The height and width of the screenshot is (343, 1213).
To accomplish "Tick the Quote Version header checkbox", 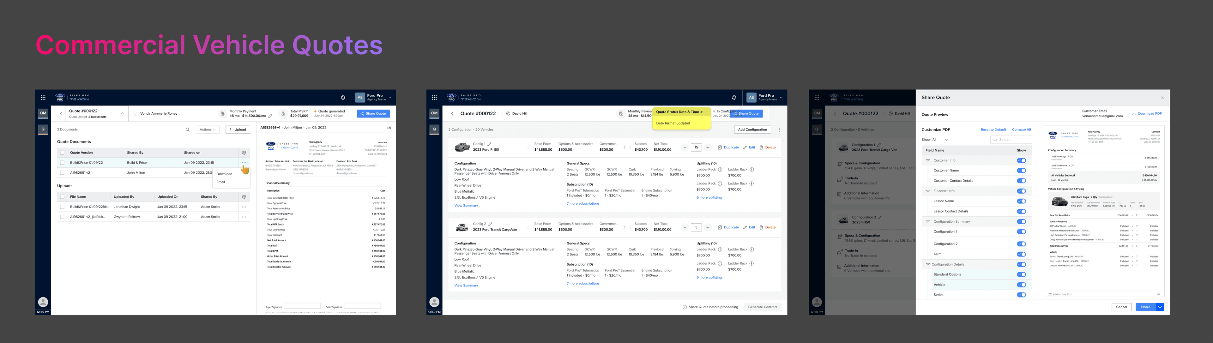I will 62,153.
